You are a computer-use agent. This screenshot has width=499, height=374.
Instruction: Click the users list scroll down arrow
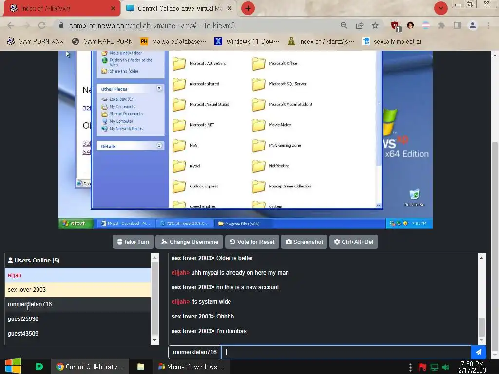coord(154,340)
